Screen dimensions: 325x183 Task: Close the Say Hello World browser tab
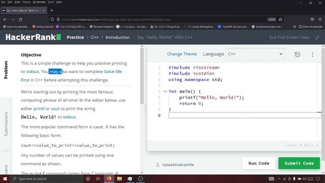point(44,10)
